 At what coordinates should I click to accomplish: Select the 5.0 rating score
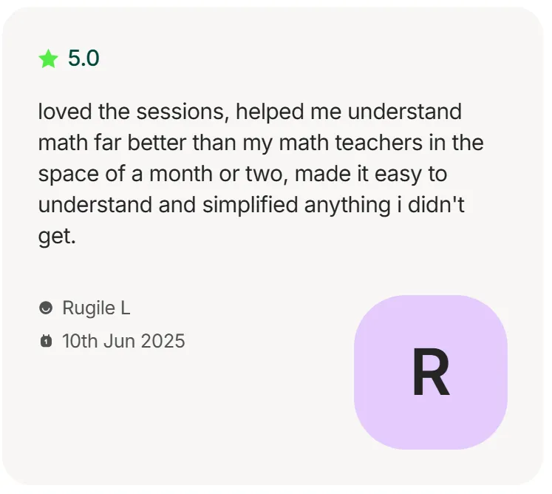click(x=84, y=58)
